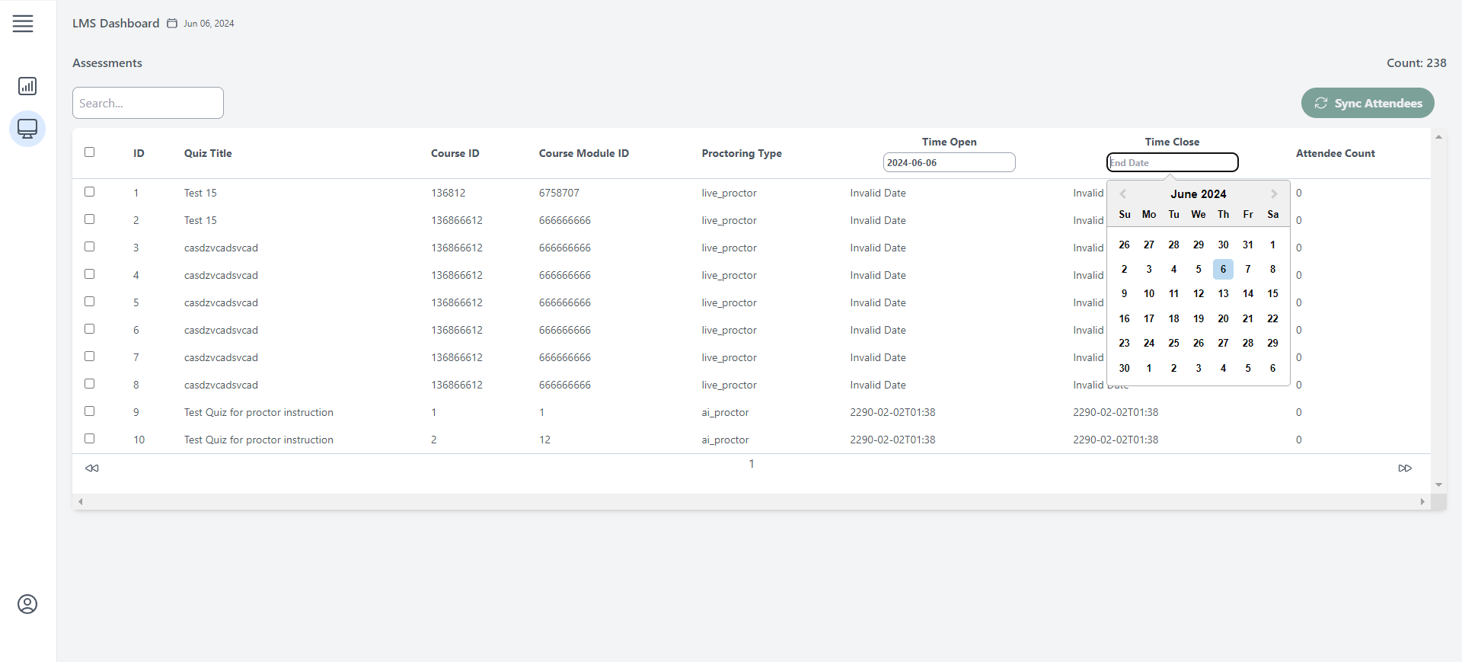Screen dimensions: 1462x662
Task: Click the Count: 238 label
Action: [x=1416, y=63]
